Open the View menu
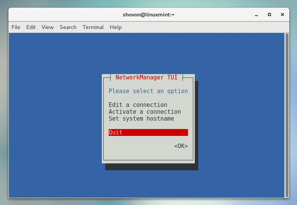The width and height of the screenshot is (297, 205). click(47, 27)
